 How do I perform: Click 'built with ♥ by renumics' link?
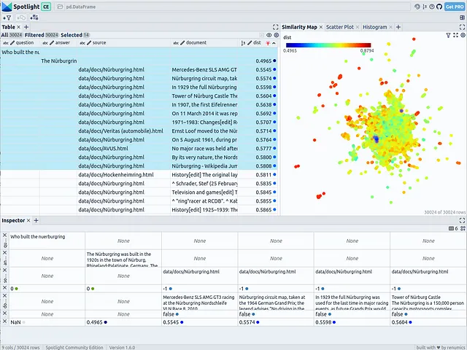click(x=440, y=347)
